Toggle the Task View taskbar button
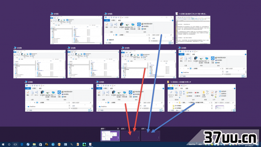 (15, 144)
